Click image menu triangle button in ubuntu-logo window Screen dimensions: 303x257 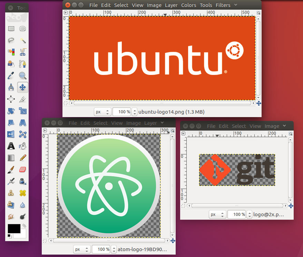pos(66,13)
